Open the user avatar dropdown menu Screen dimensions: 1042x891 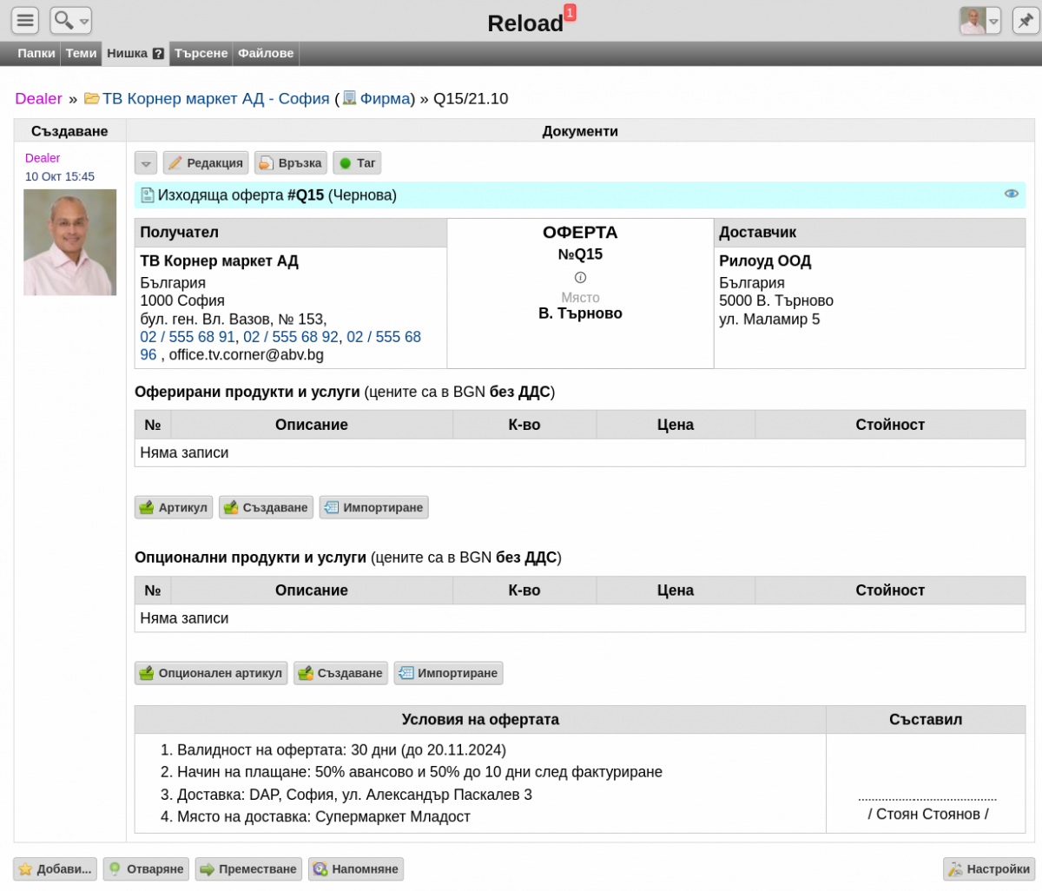(x=993, y=21)
